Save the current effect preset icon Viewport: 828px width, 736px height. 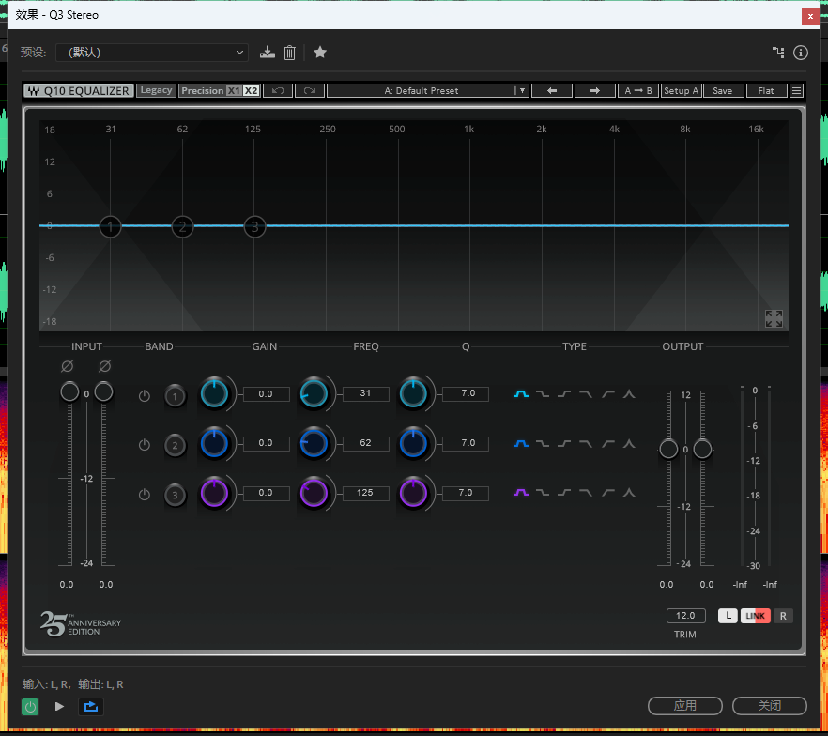point(268,53)
